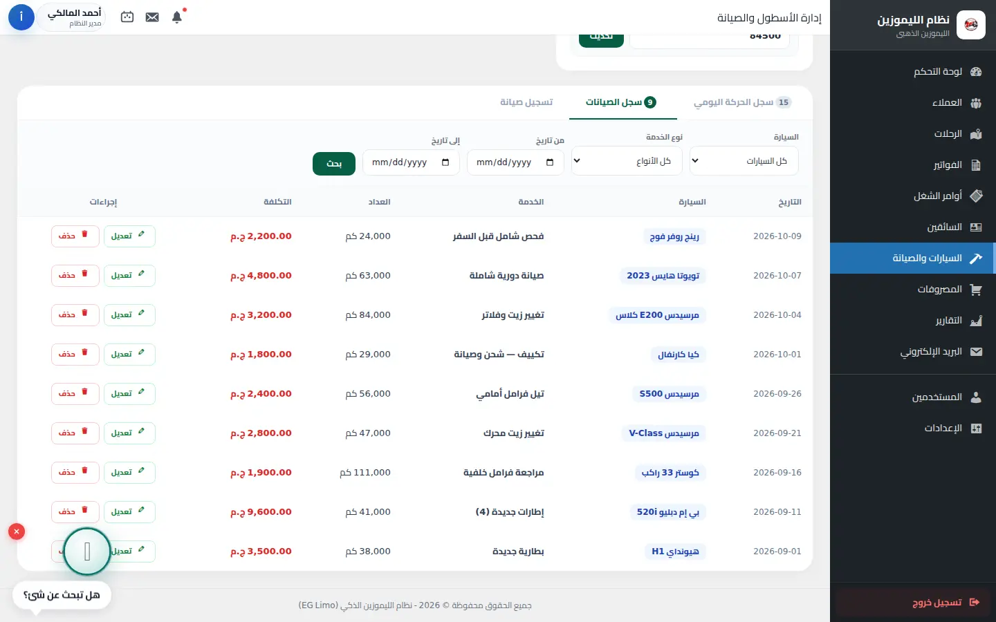Viewport: 996px width, 622px height.
Task: Select 'السيارات والصيانة' in the sidebar menu
Action: pyautogui.click(x=912, y=258)
